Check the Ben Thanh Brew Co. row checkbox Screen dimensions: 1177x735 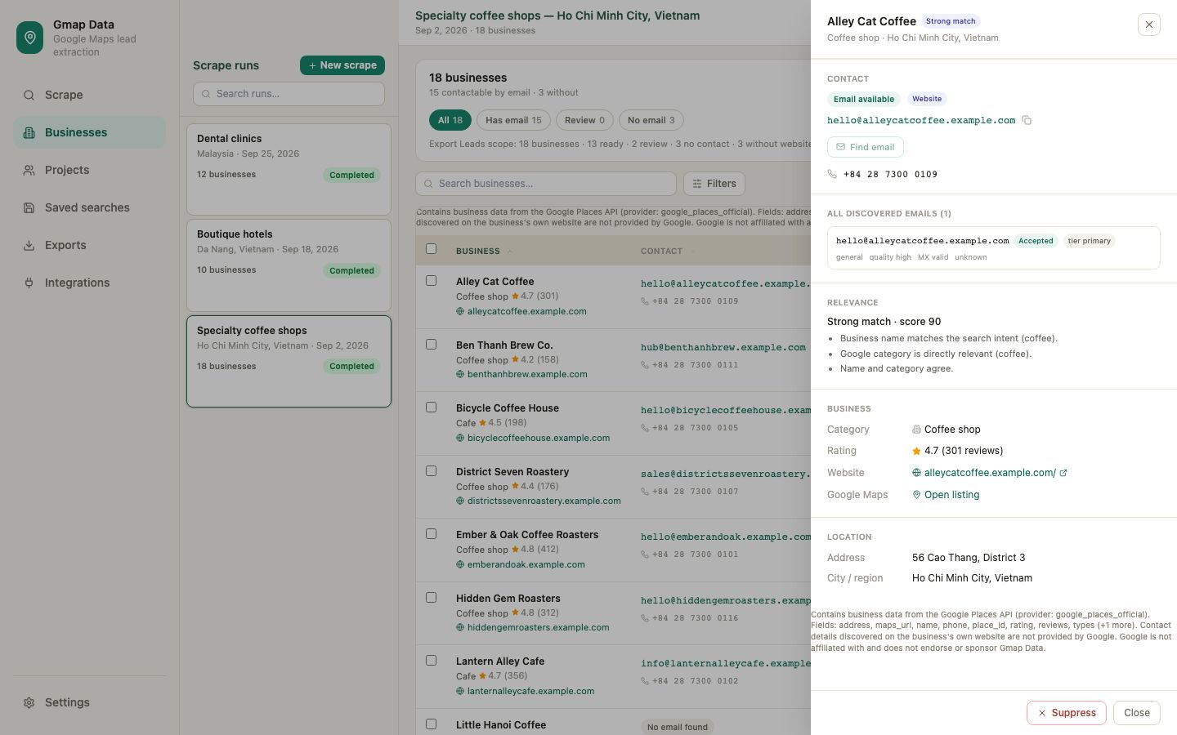(x=432, y=345)
